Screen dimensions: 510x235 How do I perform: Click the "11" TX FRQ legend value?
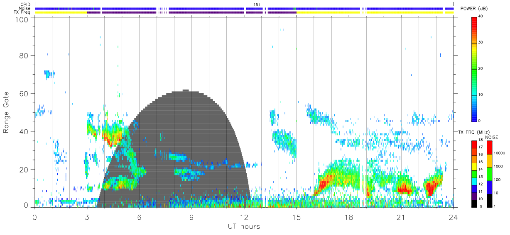[481, 191]
